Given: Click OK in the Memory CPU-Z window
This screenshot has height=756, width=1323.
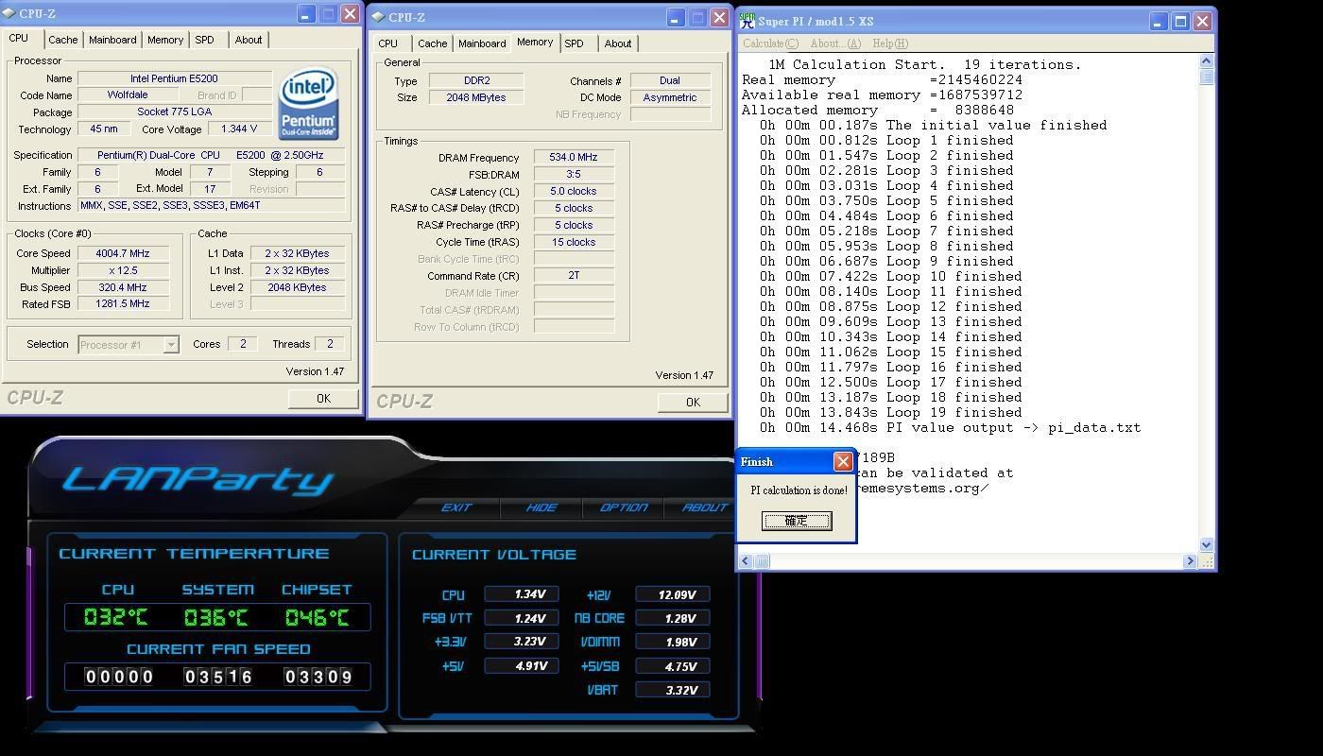Looking at the screenshot, I should [693, 402].
